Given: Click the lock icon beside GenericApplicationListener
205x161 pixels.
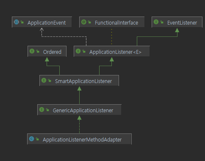Looking at the screenshot, I should pos(47,110).
